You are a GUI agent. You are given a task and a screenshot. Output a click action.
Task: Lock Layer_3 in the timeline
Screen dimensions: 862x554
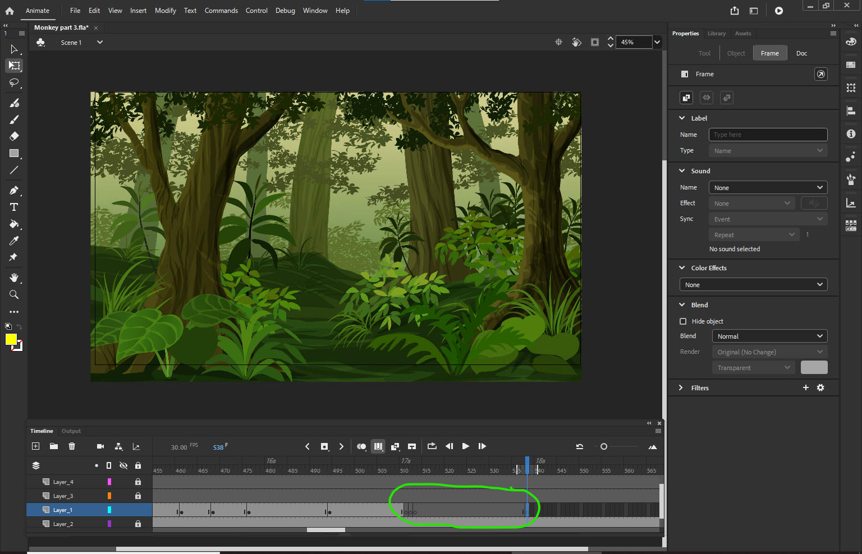click(138, 496)
